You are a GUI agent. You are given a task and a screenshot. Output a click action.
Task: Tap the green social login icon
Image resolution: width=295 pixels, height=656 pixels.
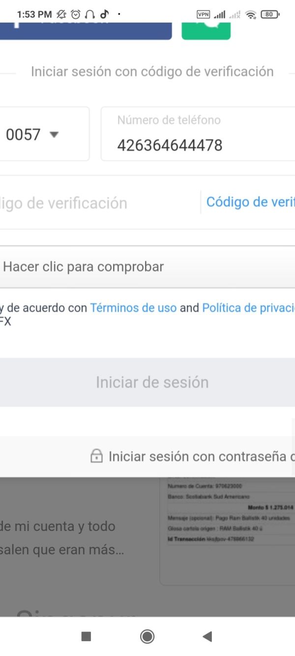206,31
